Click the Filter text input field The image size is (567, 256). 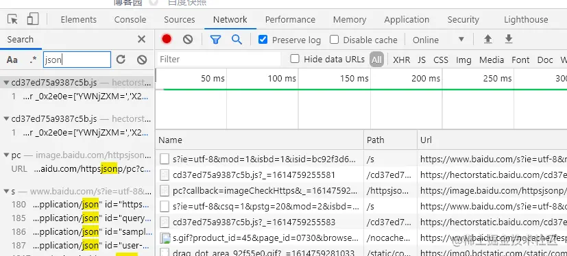[x=219, y=60]
